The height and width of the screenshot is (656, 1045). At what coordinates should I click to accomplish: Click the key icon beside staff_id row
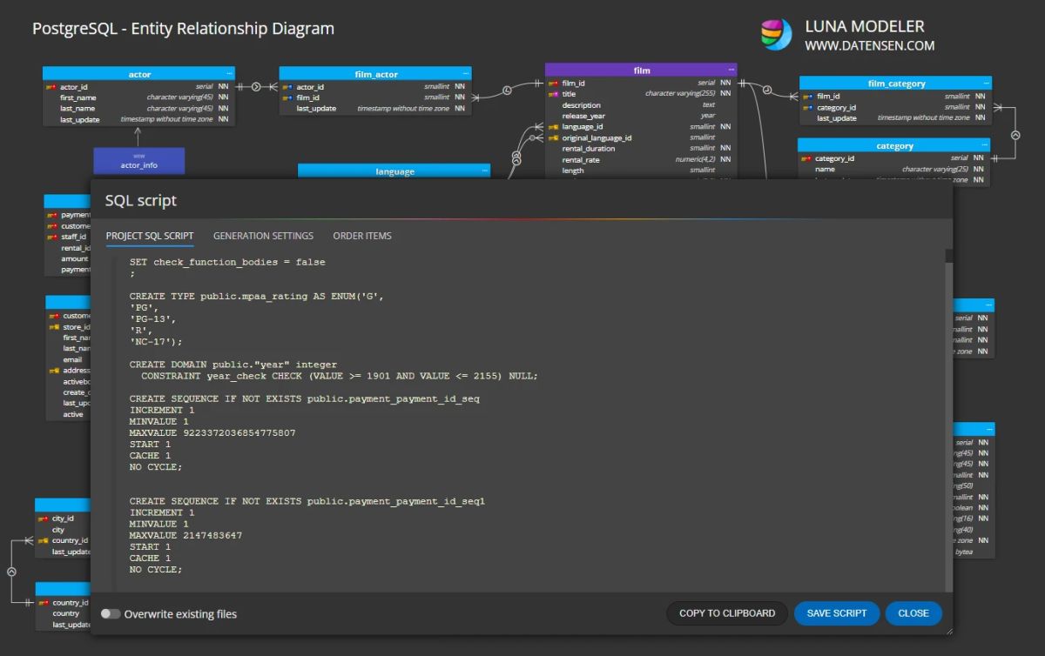(53, 237)
